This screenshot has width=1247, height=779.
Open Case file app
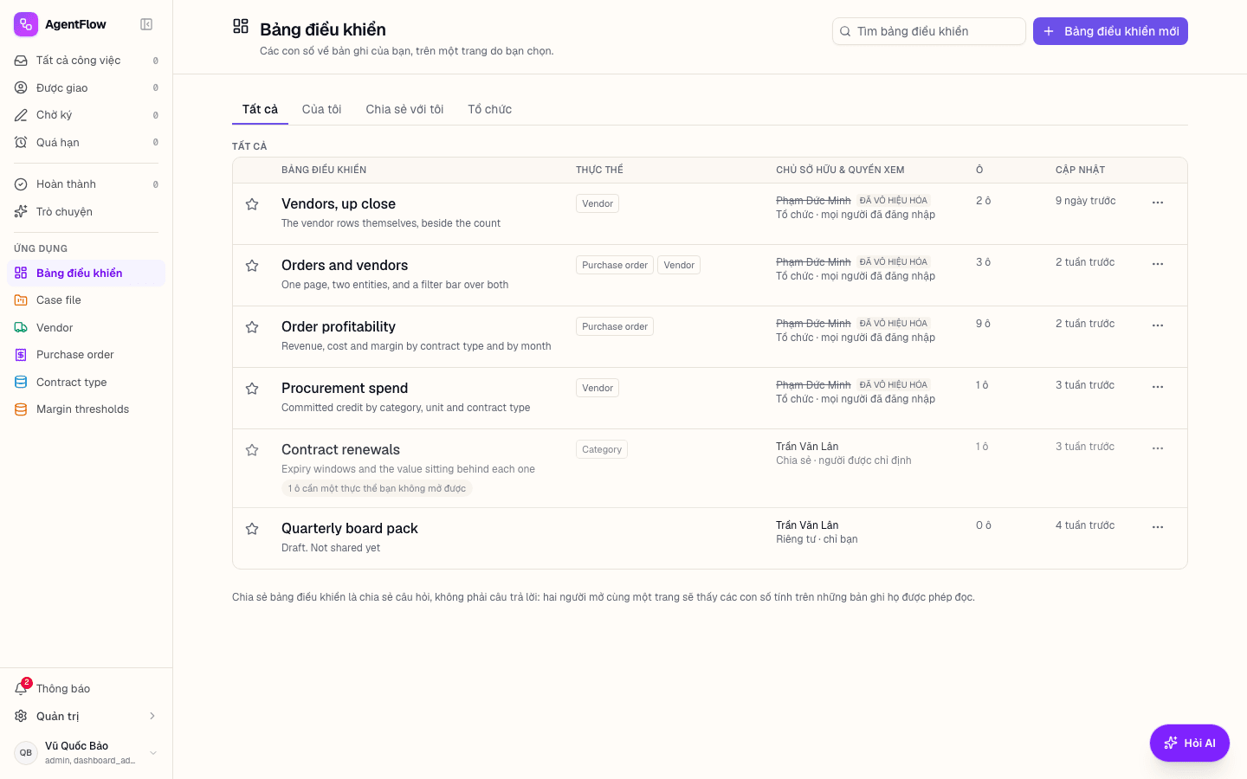[86, 300]
